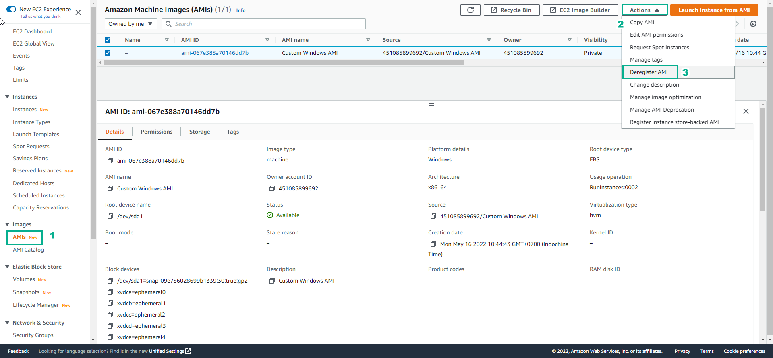Sort by Source column arrow
The width and height of the screenshot is (773, 358).
click(489, 40)
